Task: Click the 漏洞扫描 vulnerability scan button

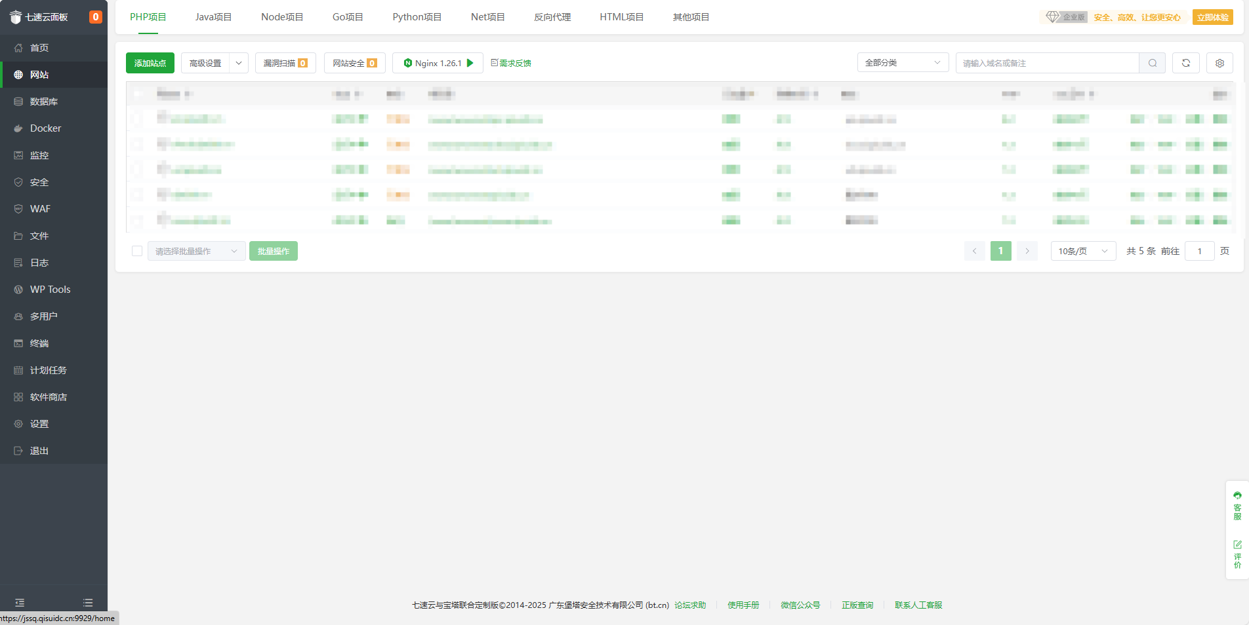Action: [285, 63]
